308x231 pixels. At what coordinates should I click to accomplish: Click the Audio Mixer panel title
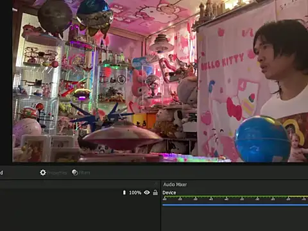175,184
